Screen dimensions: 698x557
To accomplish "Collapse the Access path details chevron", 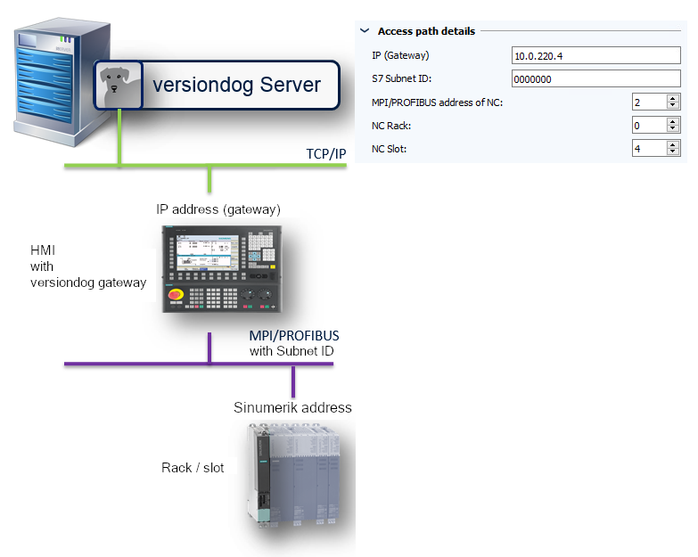I will point(365,31).
